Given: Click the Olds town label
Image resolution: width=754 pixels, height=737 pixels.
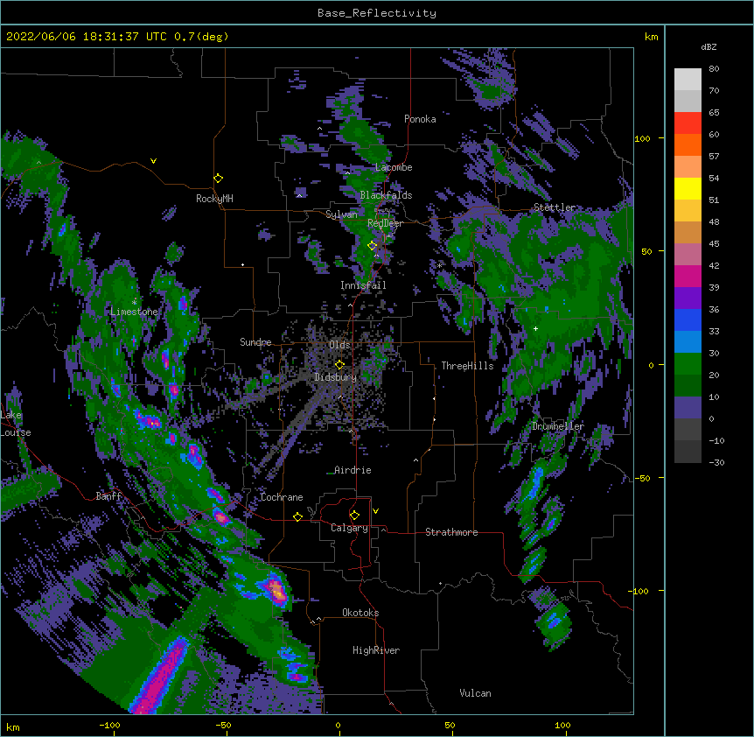Looking at the screenshot, I should coord(339,345).
